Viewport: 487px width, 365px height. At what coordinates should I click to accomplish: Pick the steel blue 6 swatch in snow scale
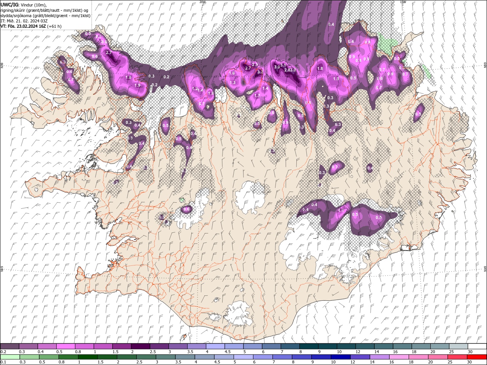click(x=271, y=346)
